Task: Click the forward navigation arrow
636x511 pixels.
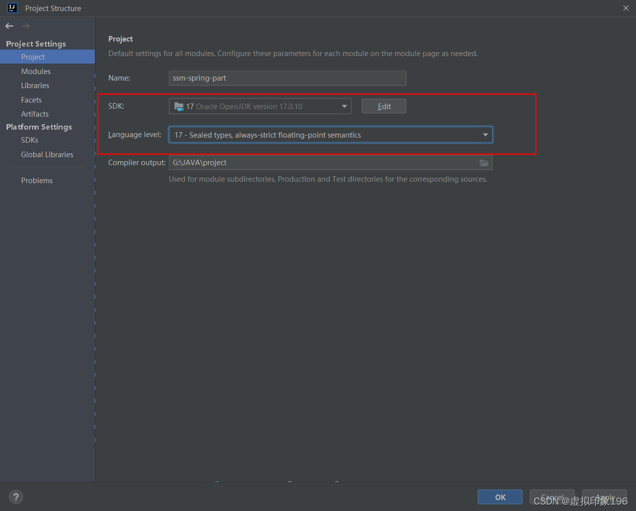Action: (x=25, y=26)
